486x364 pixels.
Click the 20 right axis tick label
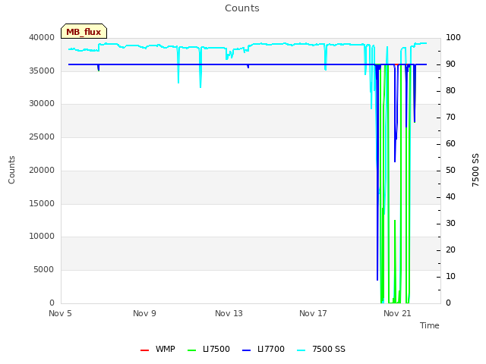pyautogui.click(x=450, y=249)
